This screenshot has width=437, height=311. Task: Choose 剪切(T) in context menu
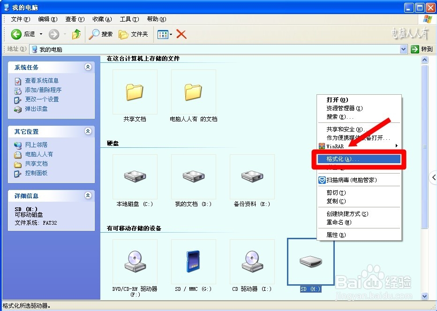(x=359, y=193)
